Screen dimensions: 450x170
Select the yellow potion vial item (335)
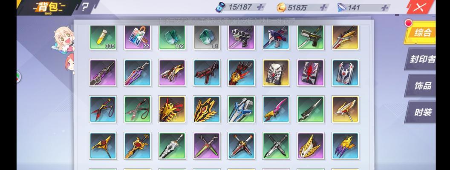coord(103,37)
